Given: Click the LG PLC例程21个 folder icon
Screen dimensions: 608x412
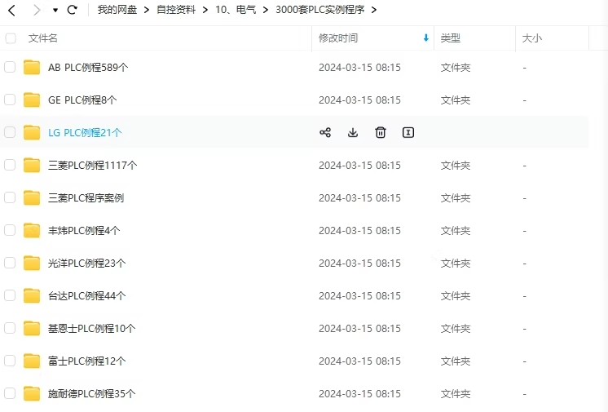Looking at the screenshot, I should (32, 132).
